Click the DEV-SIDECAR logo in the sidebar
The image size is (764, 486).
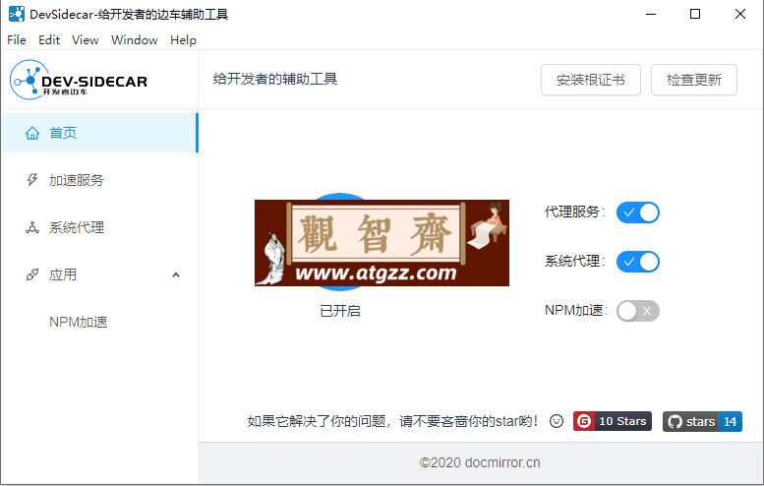[x=79, y=80]
